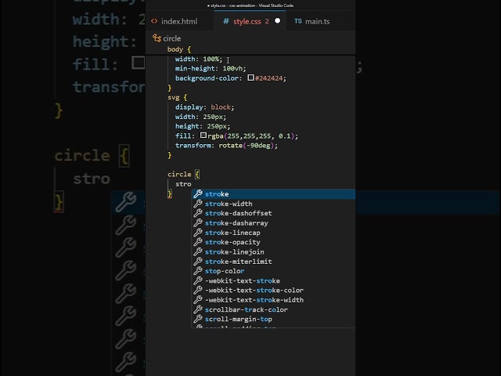Choose the -webkit-text-stroke-color suggestion
The image size is (501, 376).
tap(273, 290)
